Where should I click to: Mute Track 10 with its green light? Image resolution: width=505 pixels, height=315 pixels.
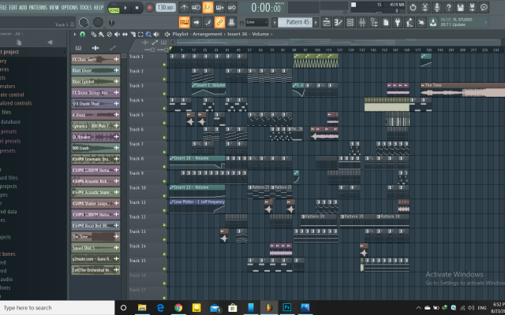click(x=164, y=196)
